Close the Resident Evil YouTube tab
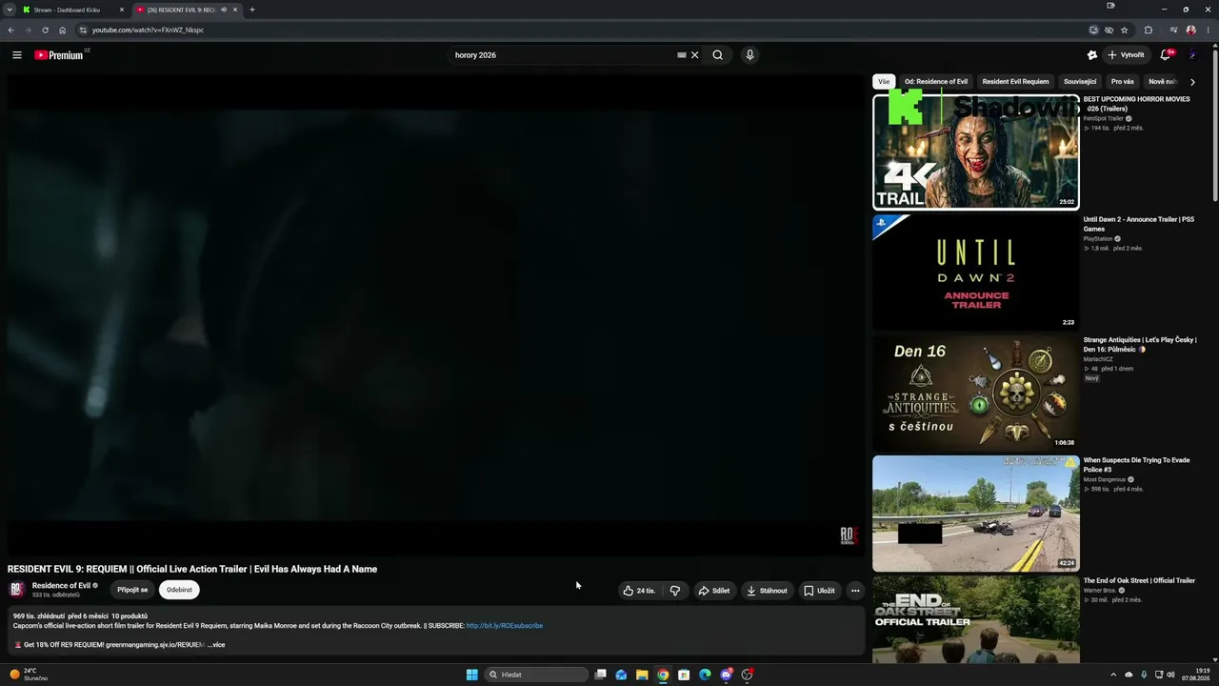1219x686 pixels. [235, 10]
